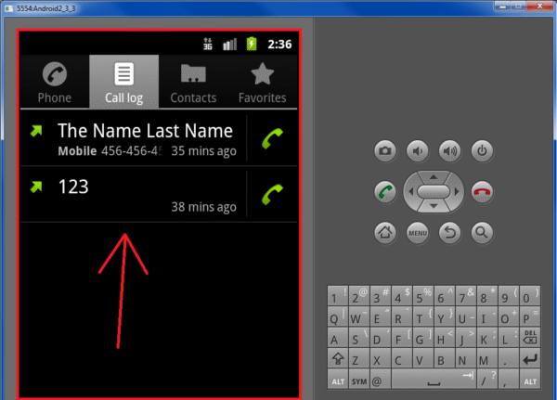Click the keyboard Shift arrow key
Screen dimensions: 557x400
[338, 358]
